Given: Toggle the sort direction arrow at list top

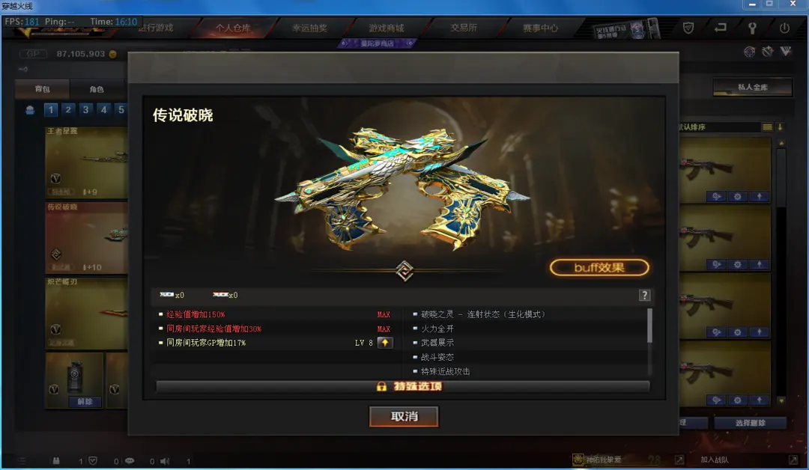Looking at the screenshot, I should click(x=780, y=126).
